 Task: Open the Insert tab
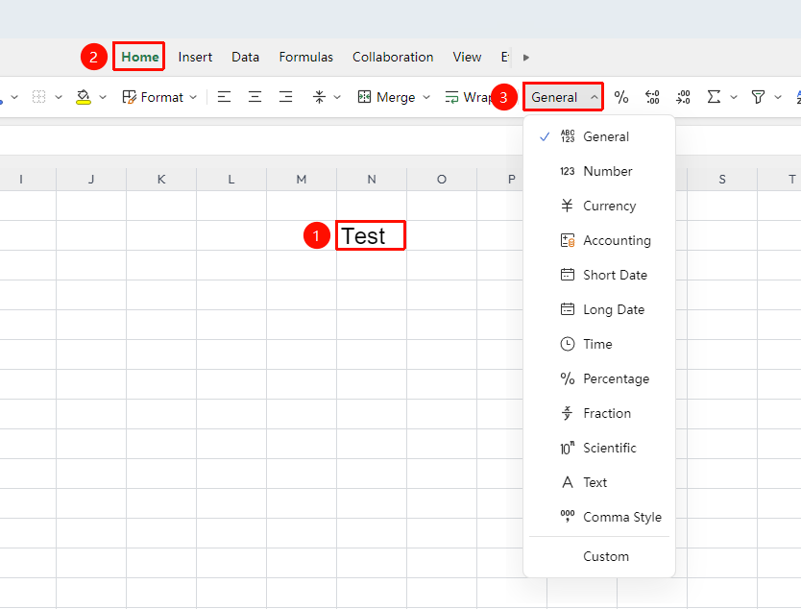pyautogui.click(x=195, y=57)
